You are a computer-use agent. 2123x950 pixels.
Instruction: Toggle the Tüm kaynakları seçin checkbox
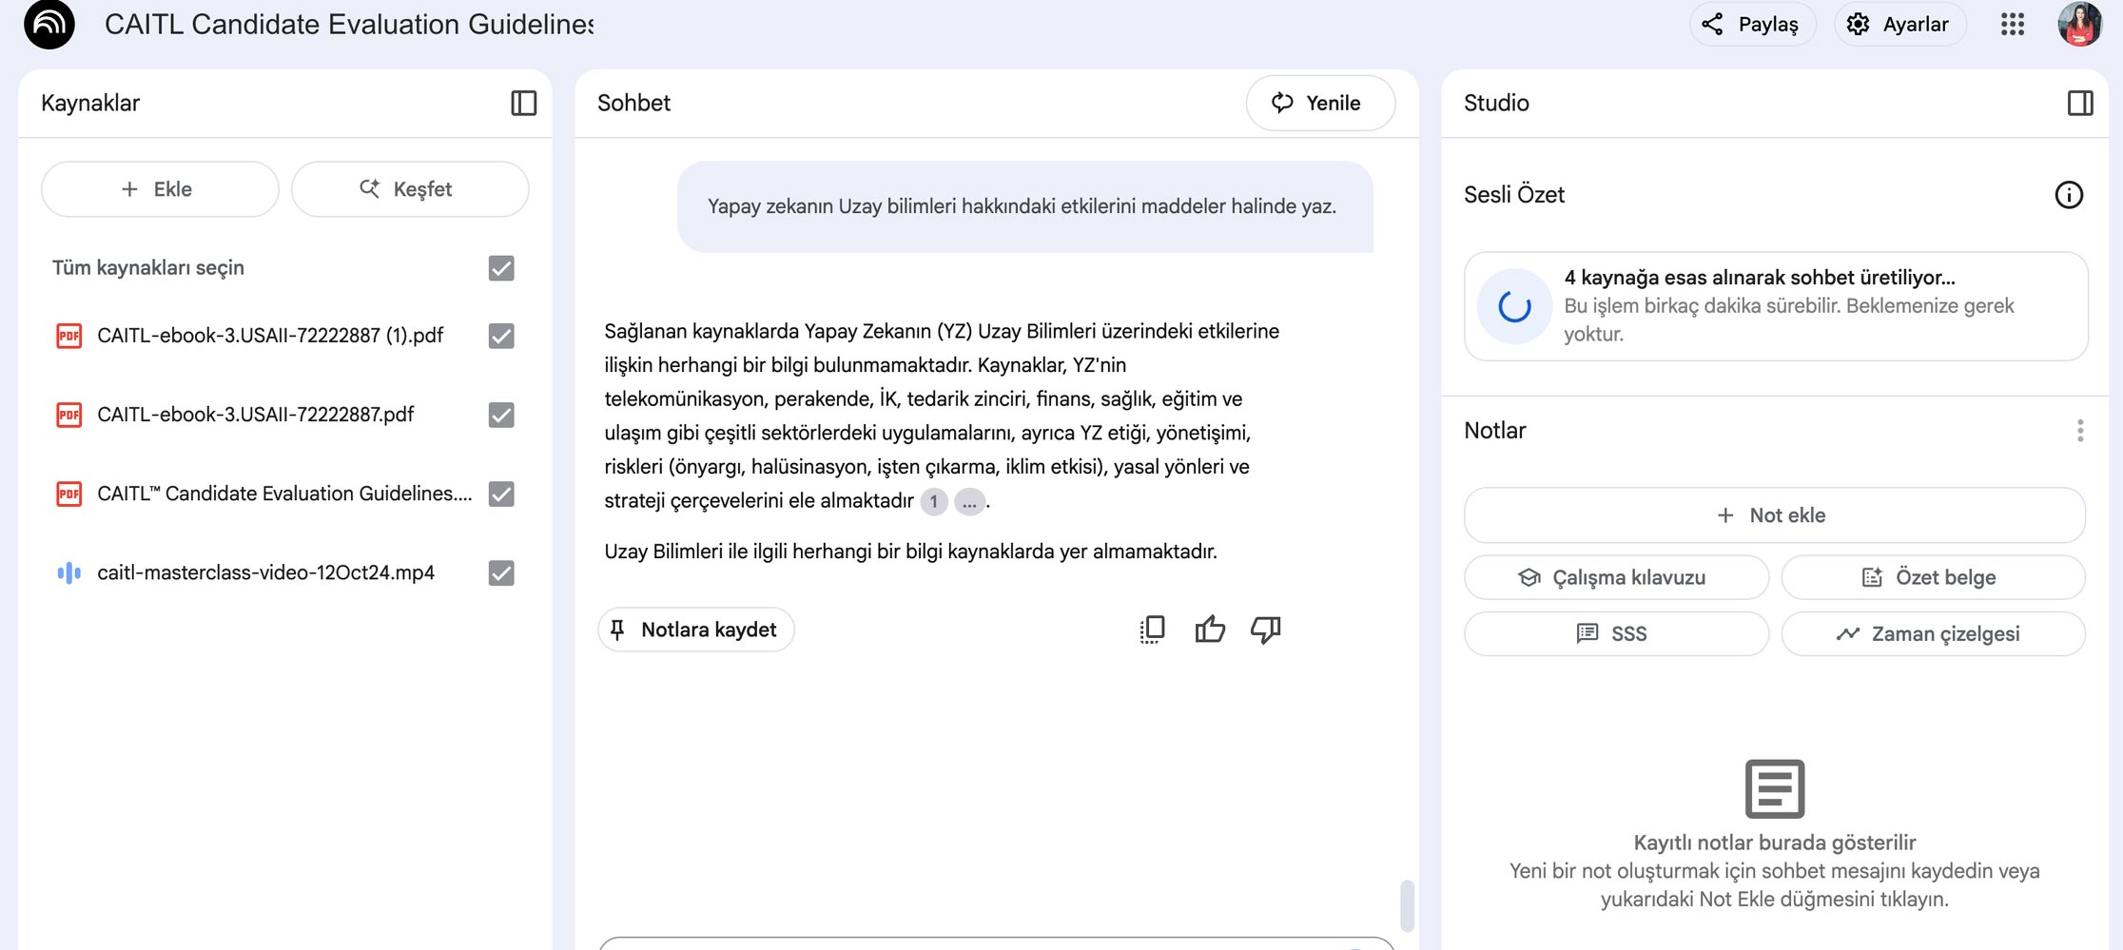click(501, 268)
